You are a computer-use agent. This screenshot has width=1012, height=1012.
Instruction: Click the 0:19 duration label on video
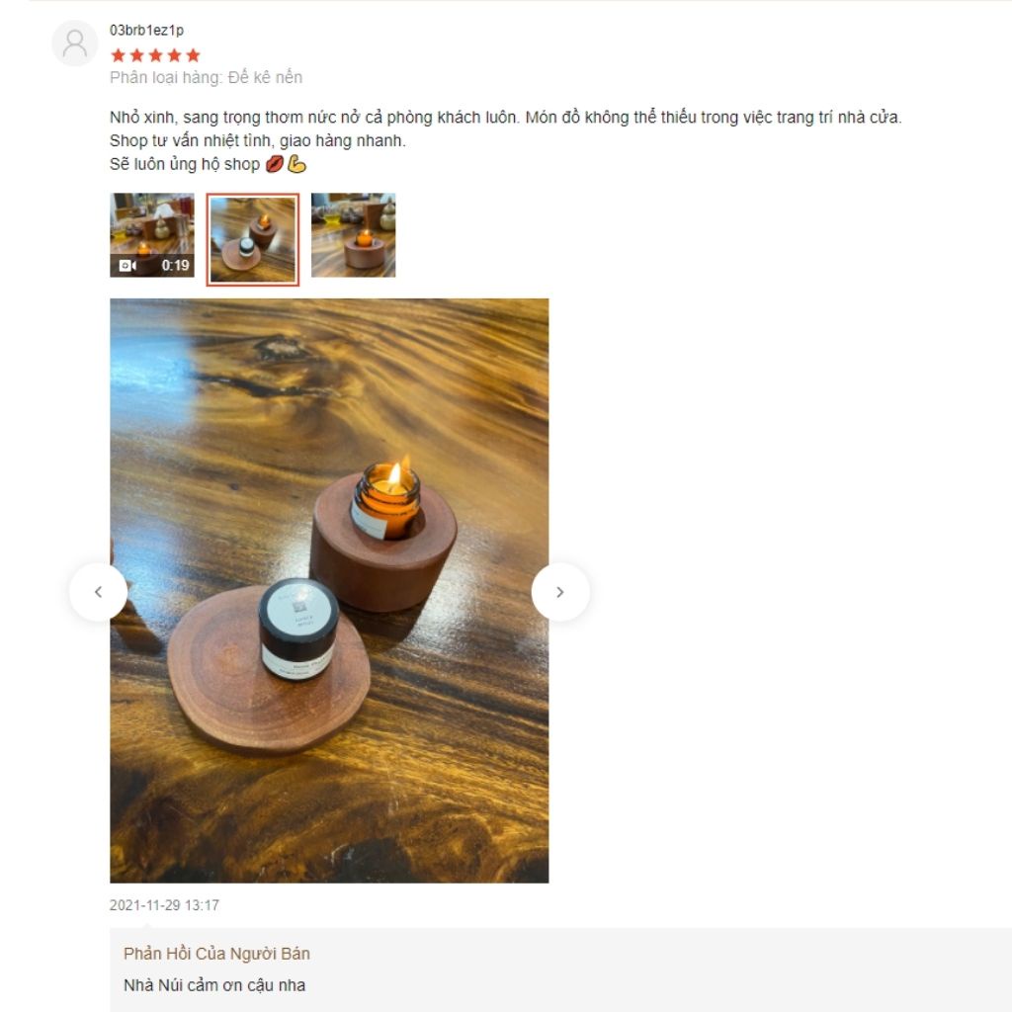(176, 265)
